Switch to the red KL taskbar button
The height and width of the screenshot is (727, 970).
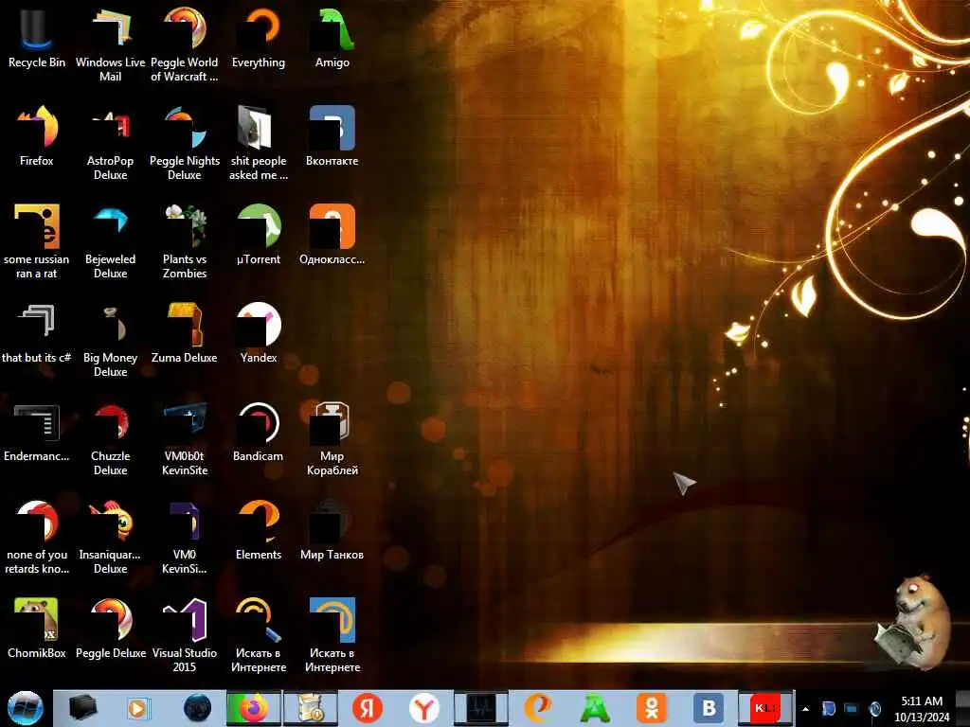[765, 708]
